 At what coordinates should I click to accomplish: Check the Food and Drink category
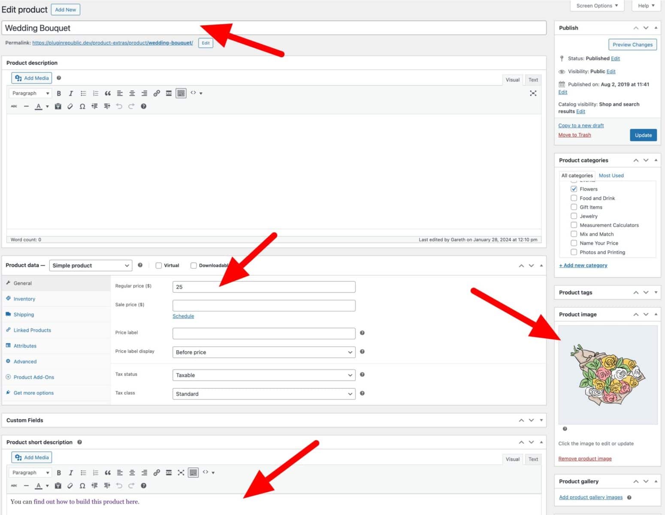click(574, 198)
